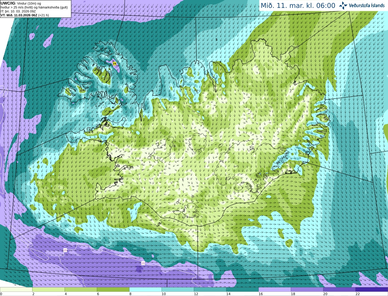Pick the darkest swatch above 22 m/s
388x296 pixels.
372,289
